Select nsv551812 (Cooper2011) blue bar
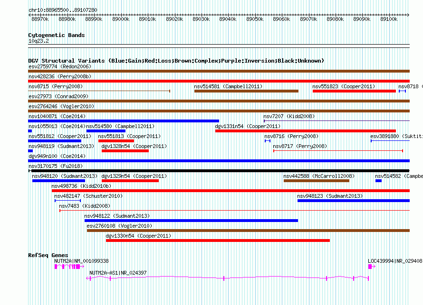 click(55, 141)
